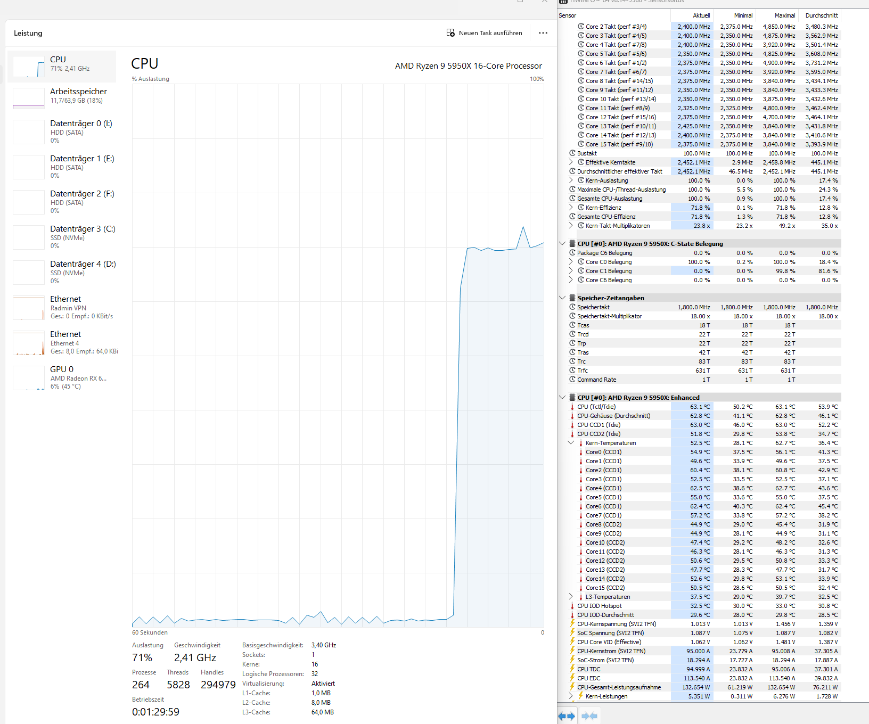
Task: Click the chip icon of C-State Belegung section
Action: pos(572,244)
